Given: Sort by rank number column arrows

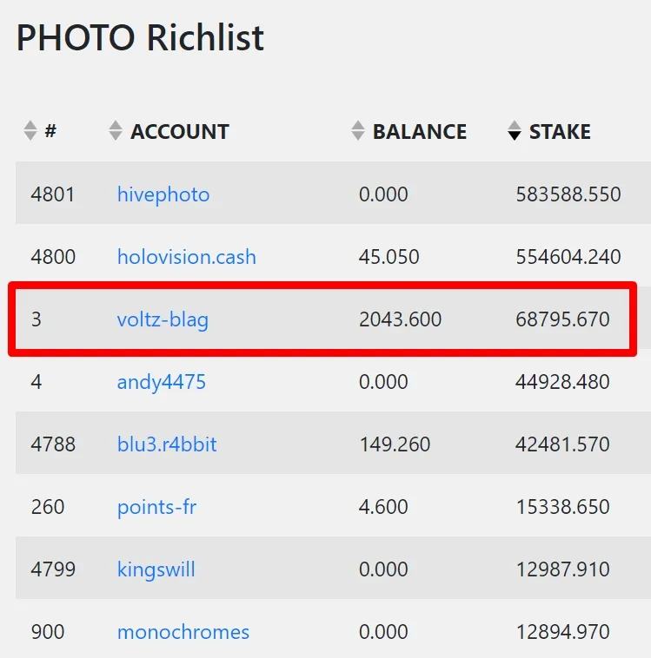Looking at the screenshot, I should [30, 130].
